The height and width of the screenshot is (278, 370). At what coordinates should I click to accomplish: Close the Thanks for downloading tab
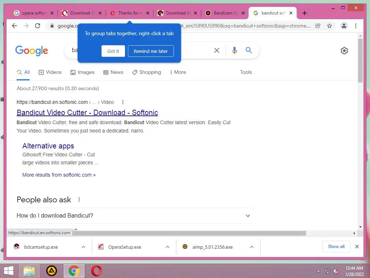point(148,13)
